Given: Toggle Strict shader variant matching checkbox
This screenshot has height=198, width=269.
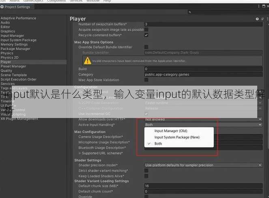Looking at the screenshot, I should [146, 171].
